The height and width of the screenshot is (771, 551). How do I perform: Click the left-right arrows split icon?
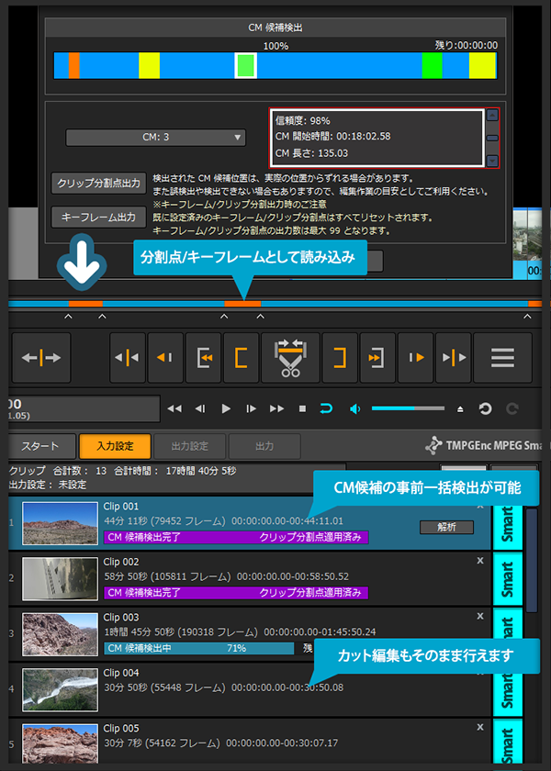click(41, 357)
